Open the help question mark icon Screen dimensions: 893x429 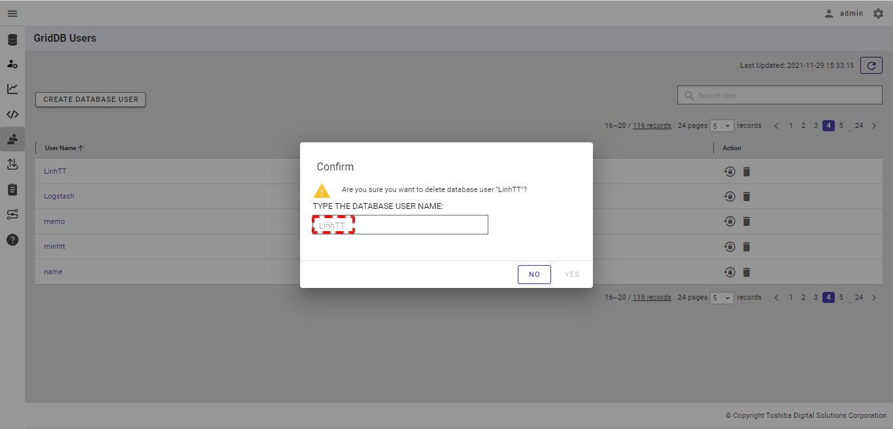(12, 240)
